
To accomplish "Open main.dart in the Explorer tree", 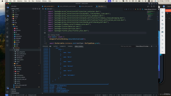I will 18,87.
